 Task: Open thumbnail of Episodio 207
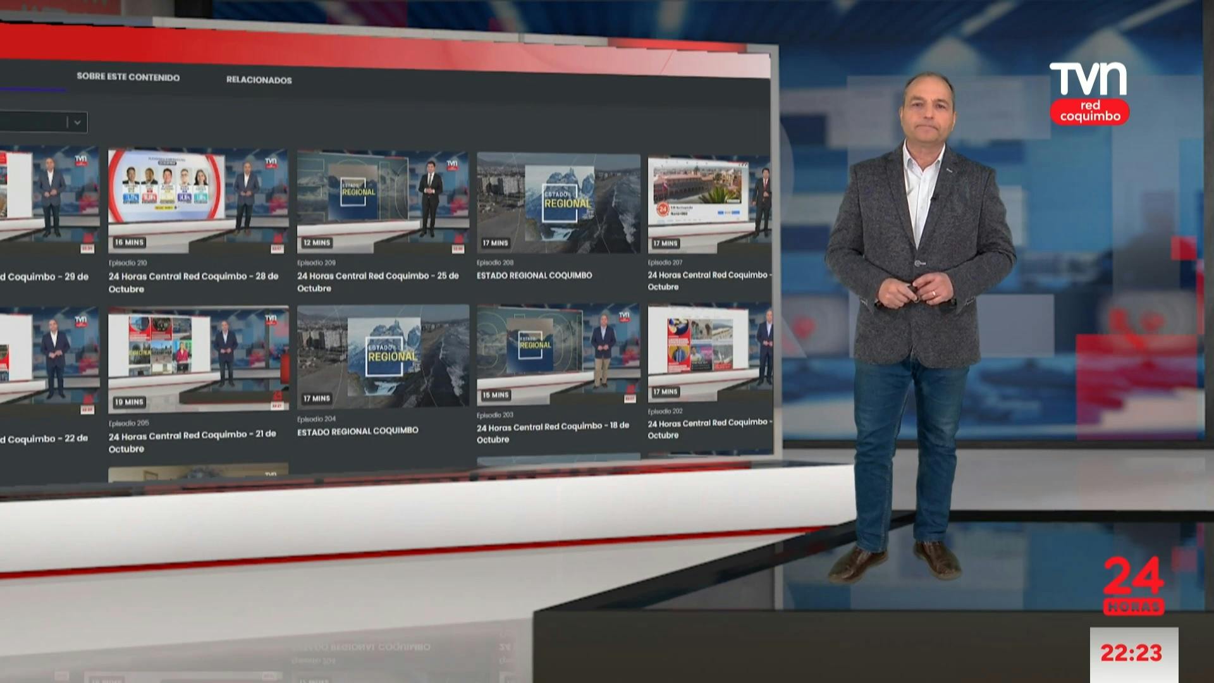click(x=709, y=204)
